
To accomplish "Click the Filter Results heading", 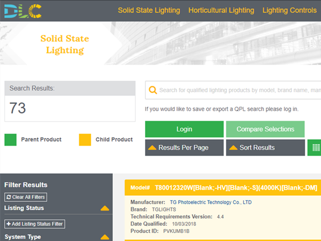I will (26, 185).
